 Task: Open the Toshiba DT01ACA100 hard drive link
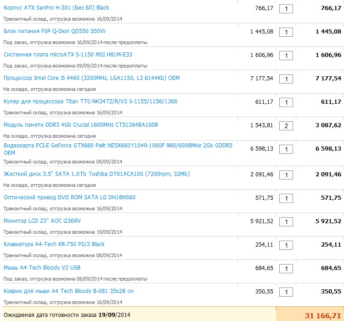96,174
